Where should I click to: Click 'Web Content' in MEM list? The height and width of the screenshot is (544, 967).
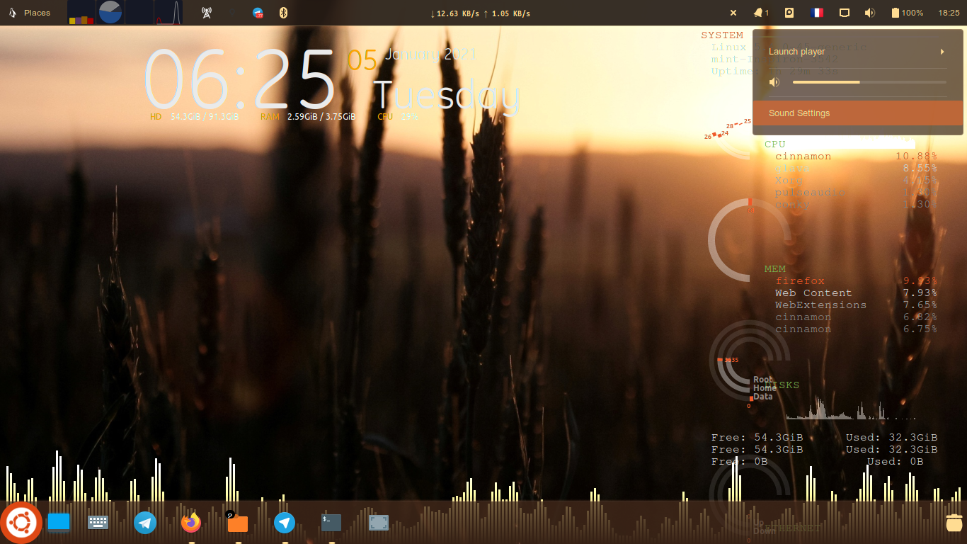(813, 293)
